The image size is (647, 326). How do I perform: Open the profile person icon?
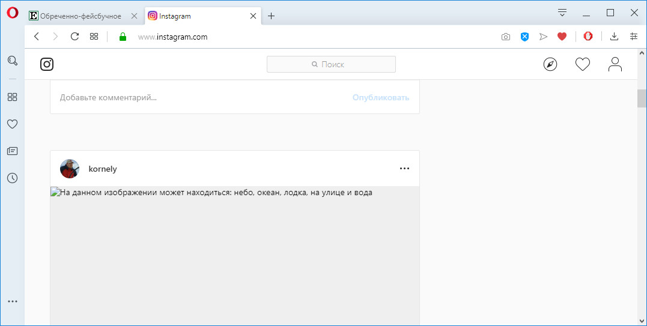pyautogui.click(x=615, y=64)
